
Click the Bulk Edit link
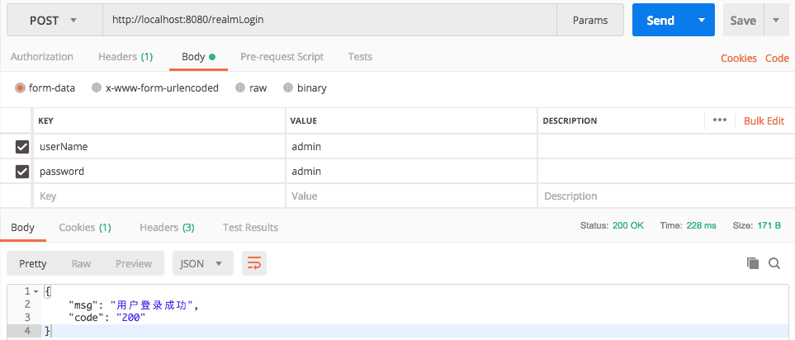[x=764, y=120]
